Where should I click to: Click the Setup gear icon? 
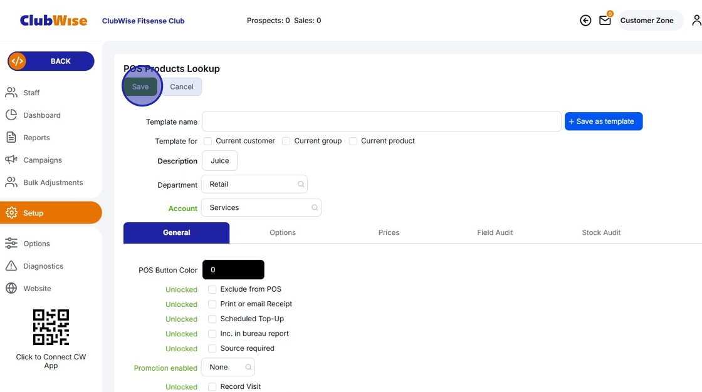(x=11, y=212)
